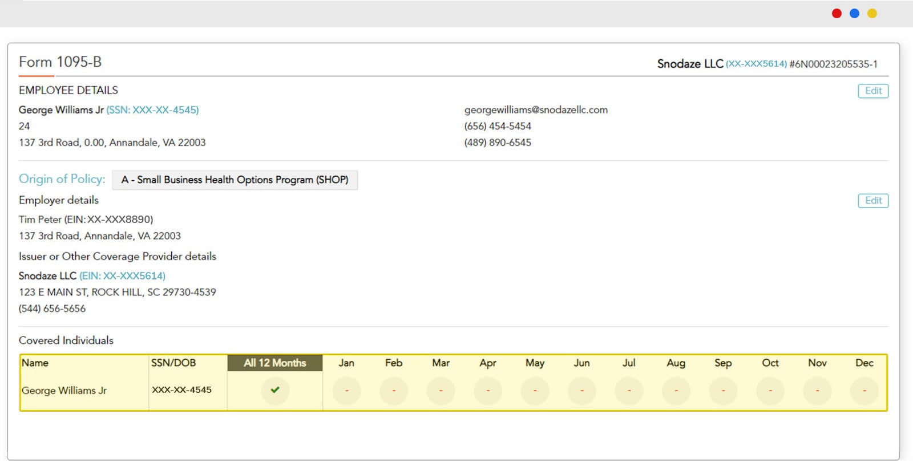The height and width of the screenshot is (475, 913).
Task: Click the Snodaze LLC EIN link in header
Action: coord(756,64)
